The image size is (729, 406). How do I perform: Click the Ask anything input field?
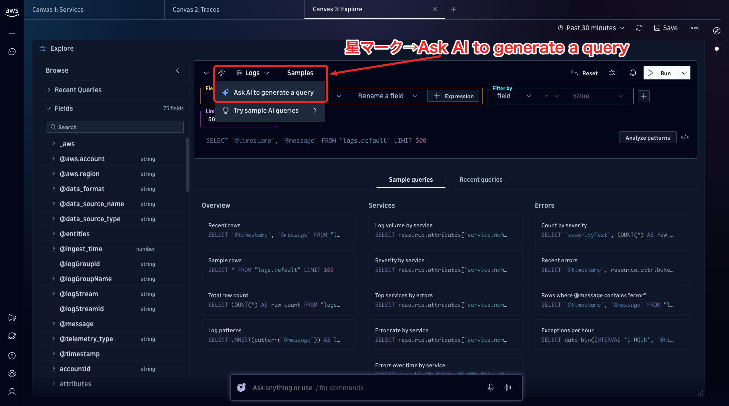[x=366, y=388]
